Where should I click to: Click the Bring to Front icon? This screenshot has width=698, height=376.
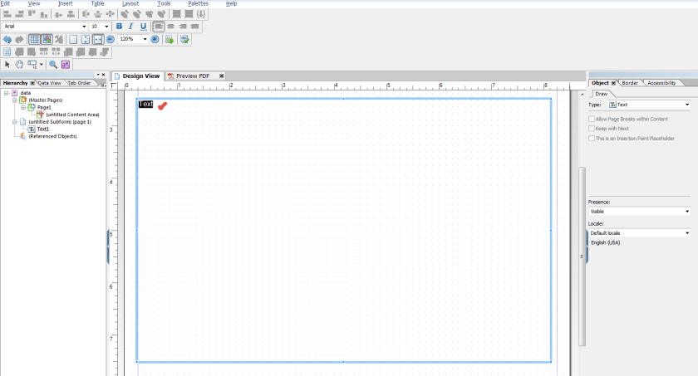click(125, 14)
